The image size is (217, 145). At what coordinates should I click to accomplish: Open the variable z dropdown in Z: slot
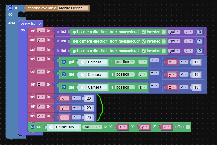[x=167, y=127]
